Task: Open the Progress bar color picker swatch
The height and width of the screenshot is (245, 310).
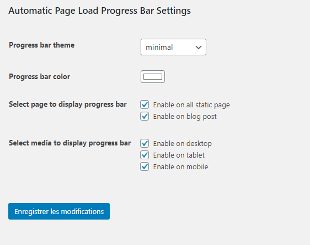Action: (153, 76)
